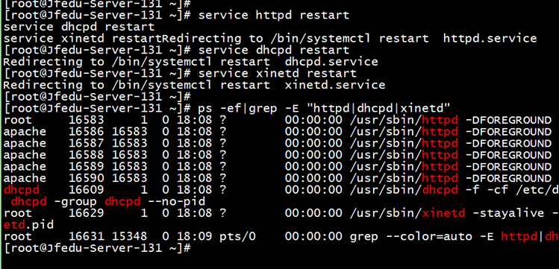
Task: Click the -stayalive option on xinetd line
Action: [508, 213]
